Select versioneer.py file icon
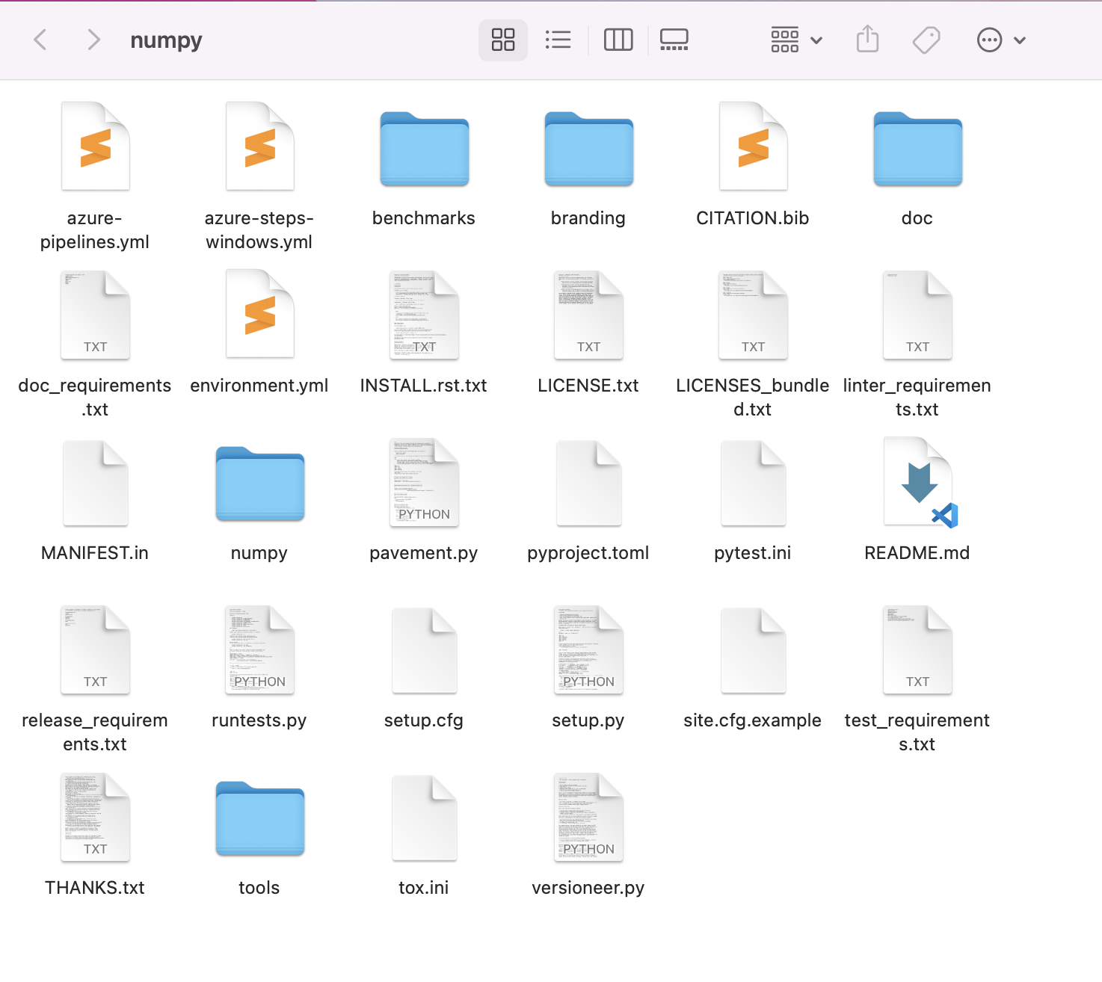 click(588, 817)
